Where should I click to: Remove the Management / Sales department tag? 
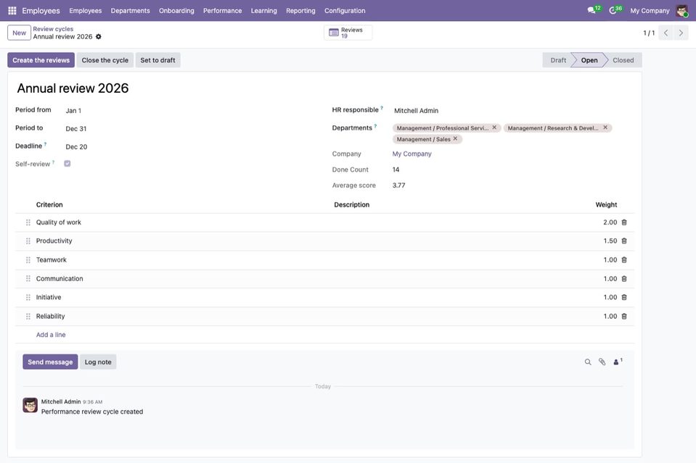tap(455, 138)
